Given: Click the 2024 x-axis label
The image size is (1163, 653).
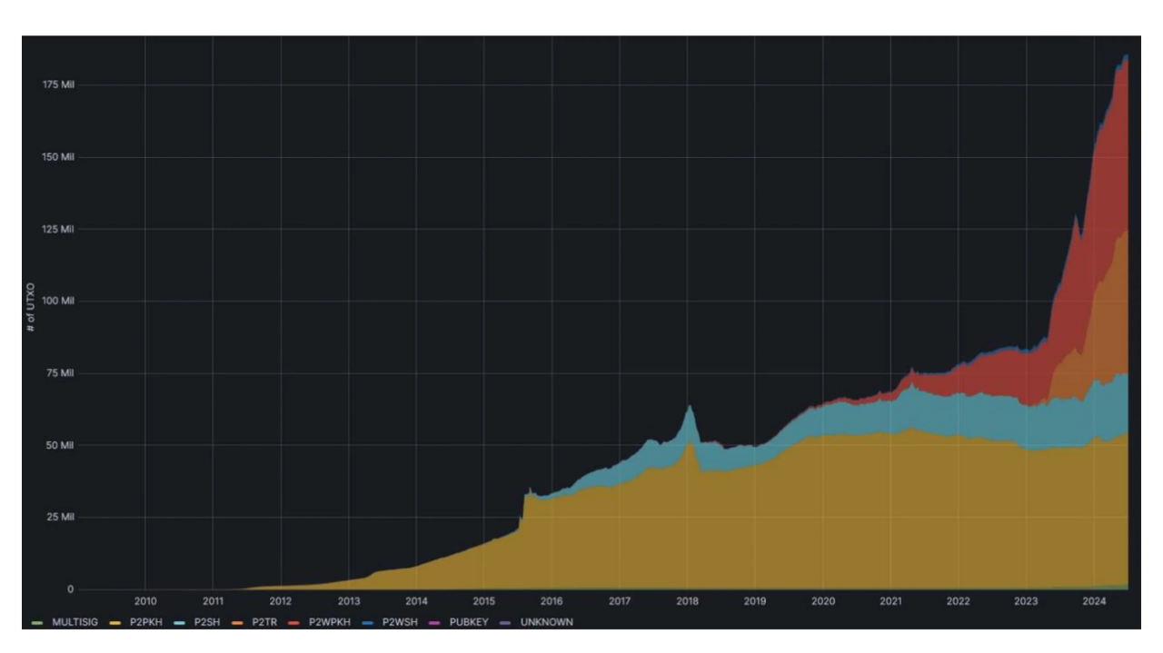Looking at the screenshot, I should coord(1093,601).
